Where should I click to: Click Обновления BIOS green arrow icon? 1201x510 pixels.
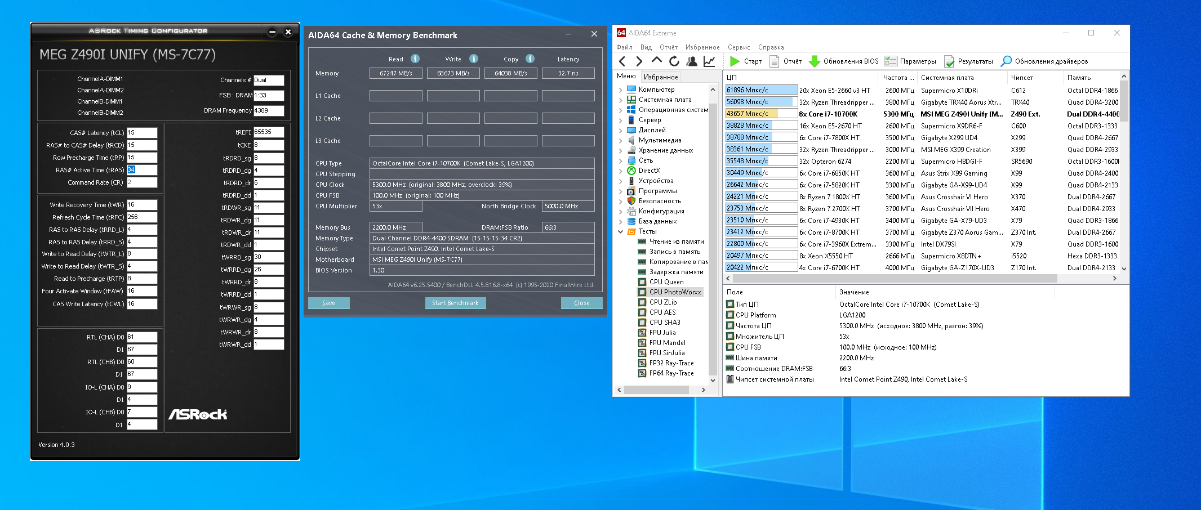coord(814,61)
